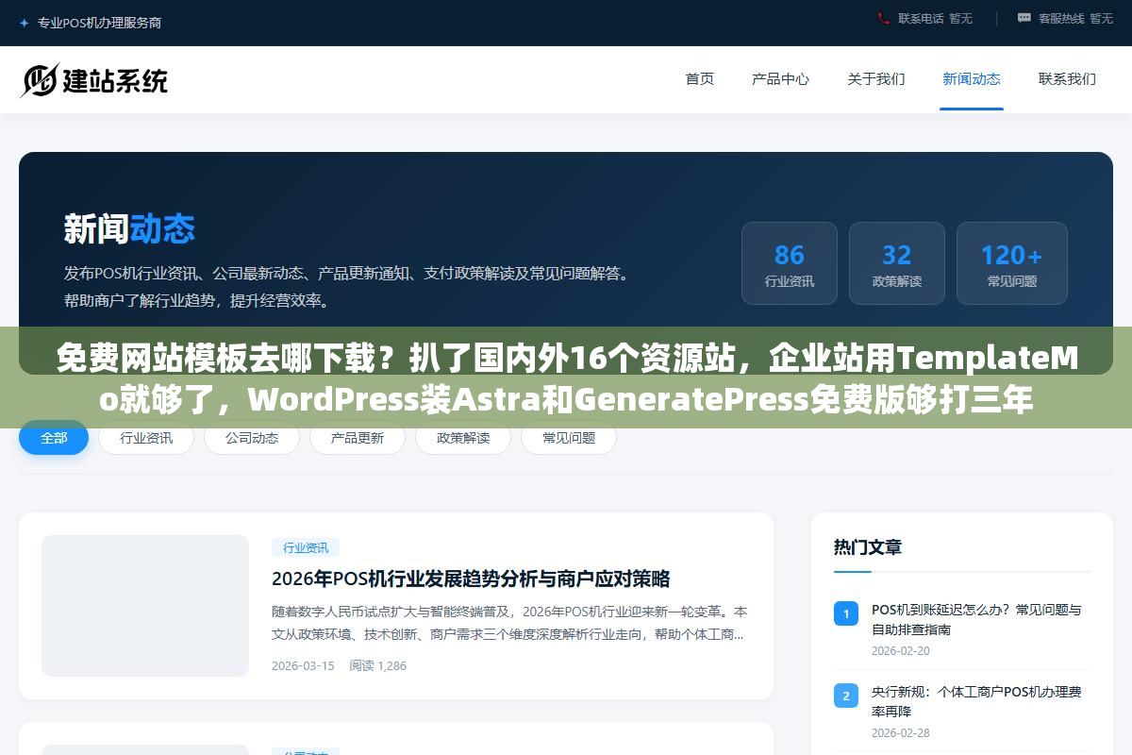Click the thumbnail of the 2026年POS机行业 article
Image resolution: width=1132 pixels, height=755 pixels.
(145, 606)
